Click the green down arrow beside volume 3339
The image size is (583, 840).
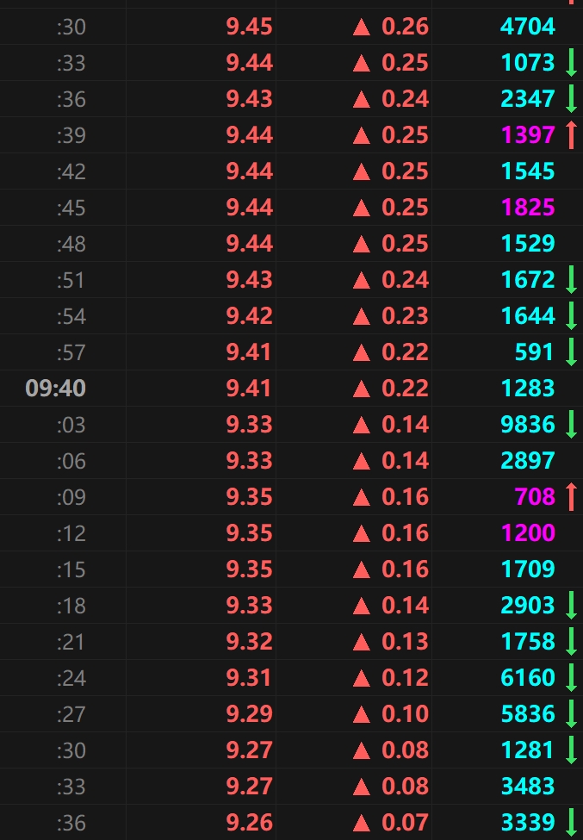point(571,822)
